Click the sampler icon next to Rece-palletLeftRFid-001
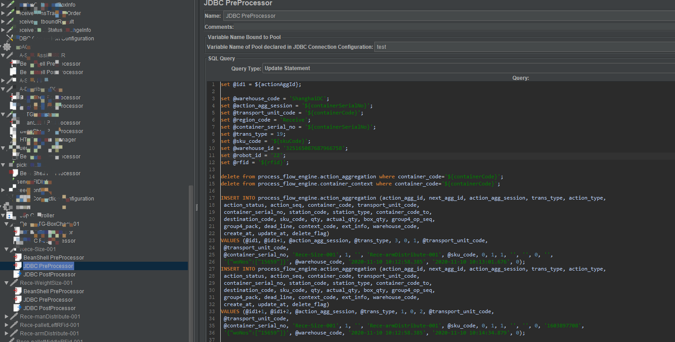The height and width of the screenshot is (342, 675). point(14,325)
